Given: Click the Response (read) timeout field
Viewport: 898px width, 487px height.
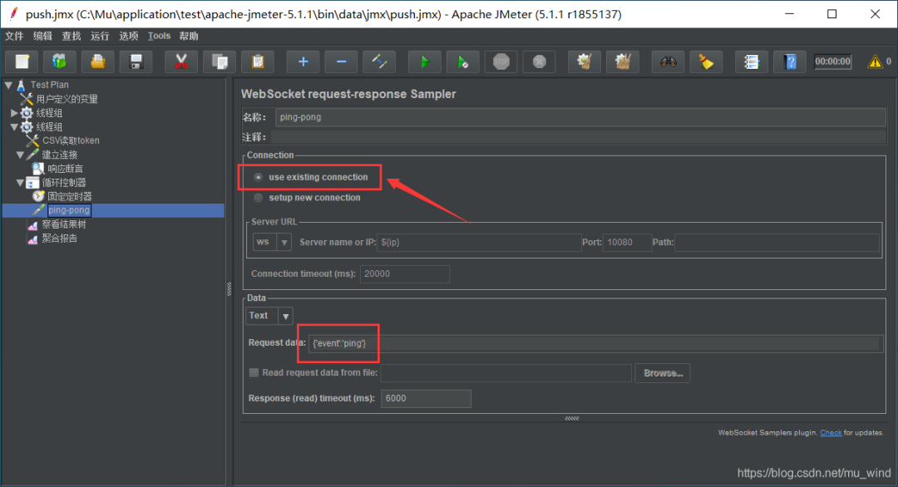Looking at the screenshot, I should (x=426, y=398).
